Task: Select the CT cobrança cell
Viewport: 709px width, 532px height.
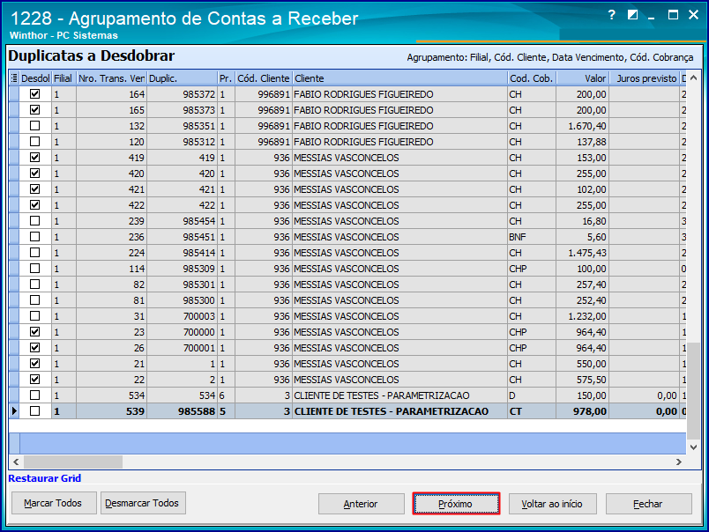Action: (533, 411)
